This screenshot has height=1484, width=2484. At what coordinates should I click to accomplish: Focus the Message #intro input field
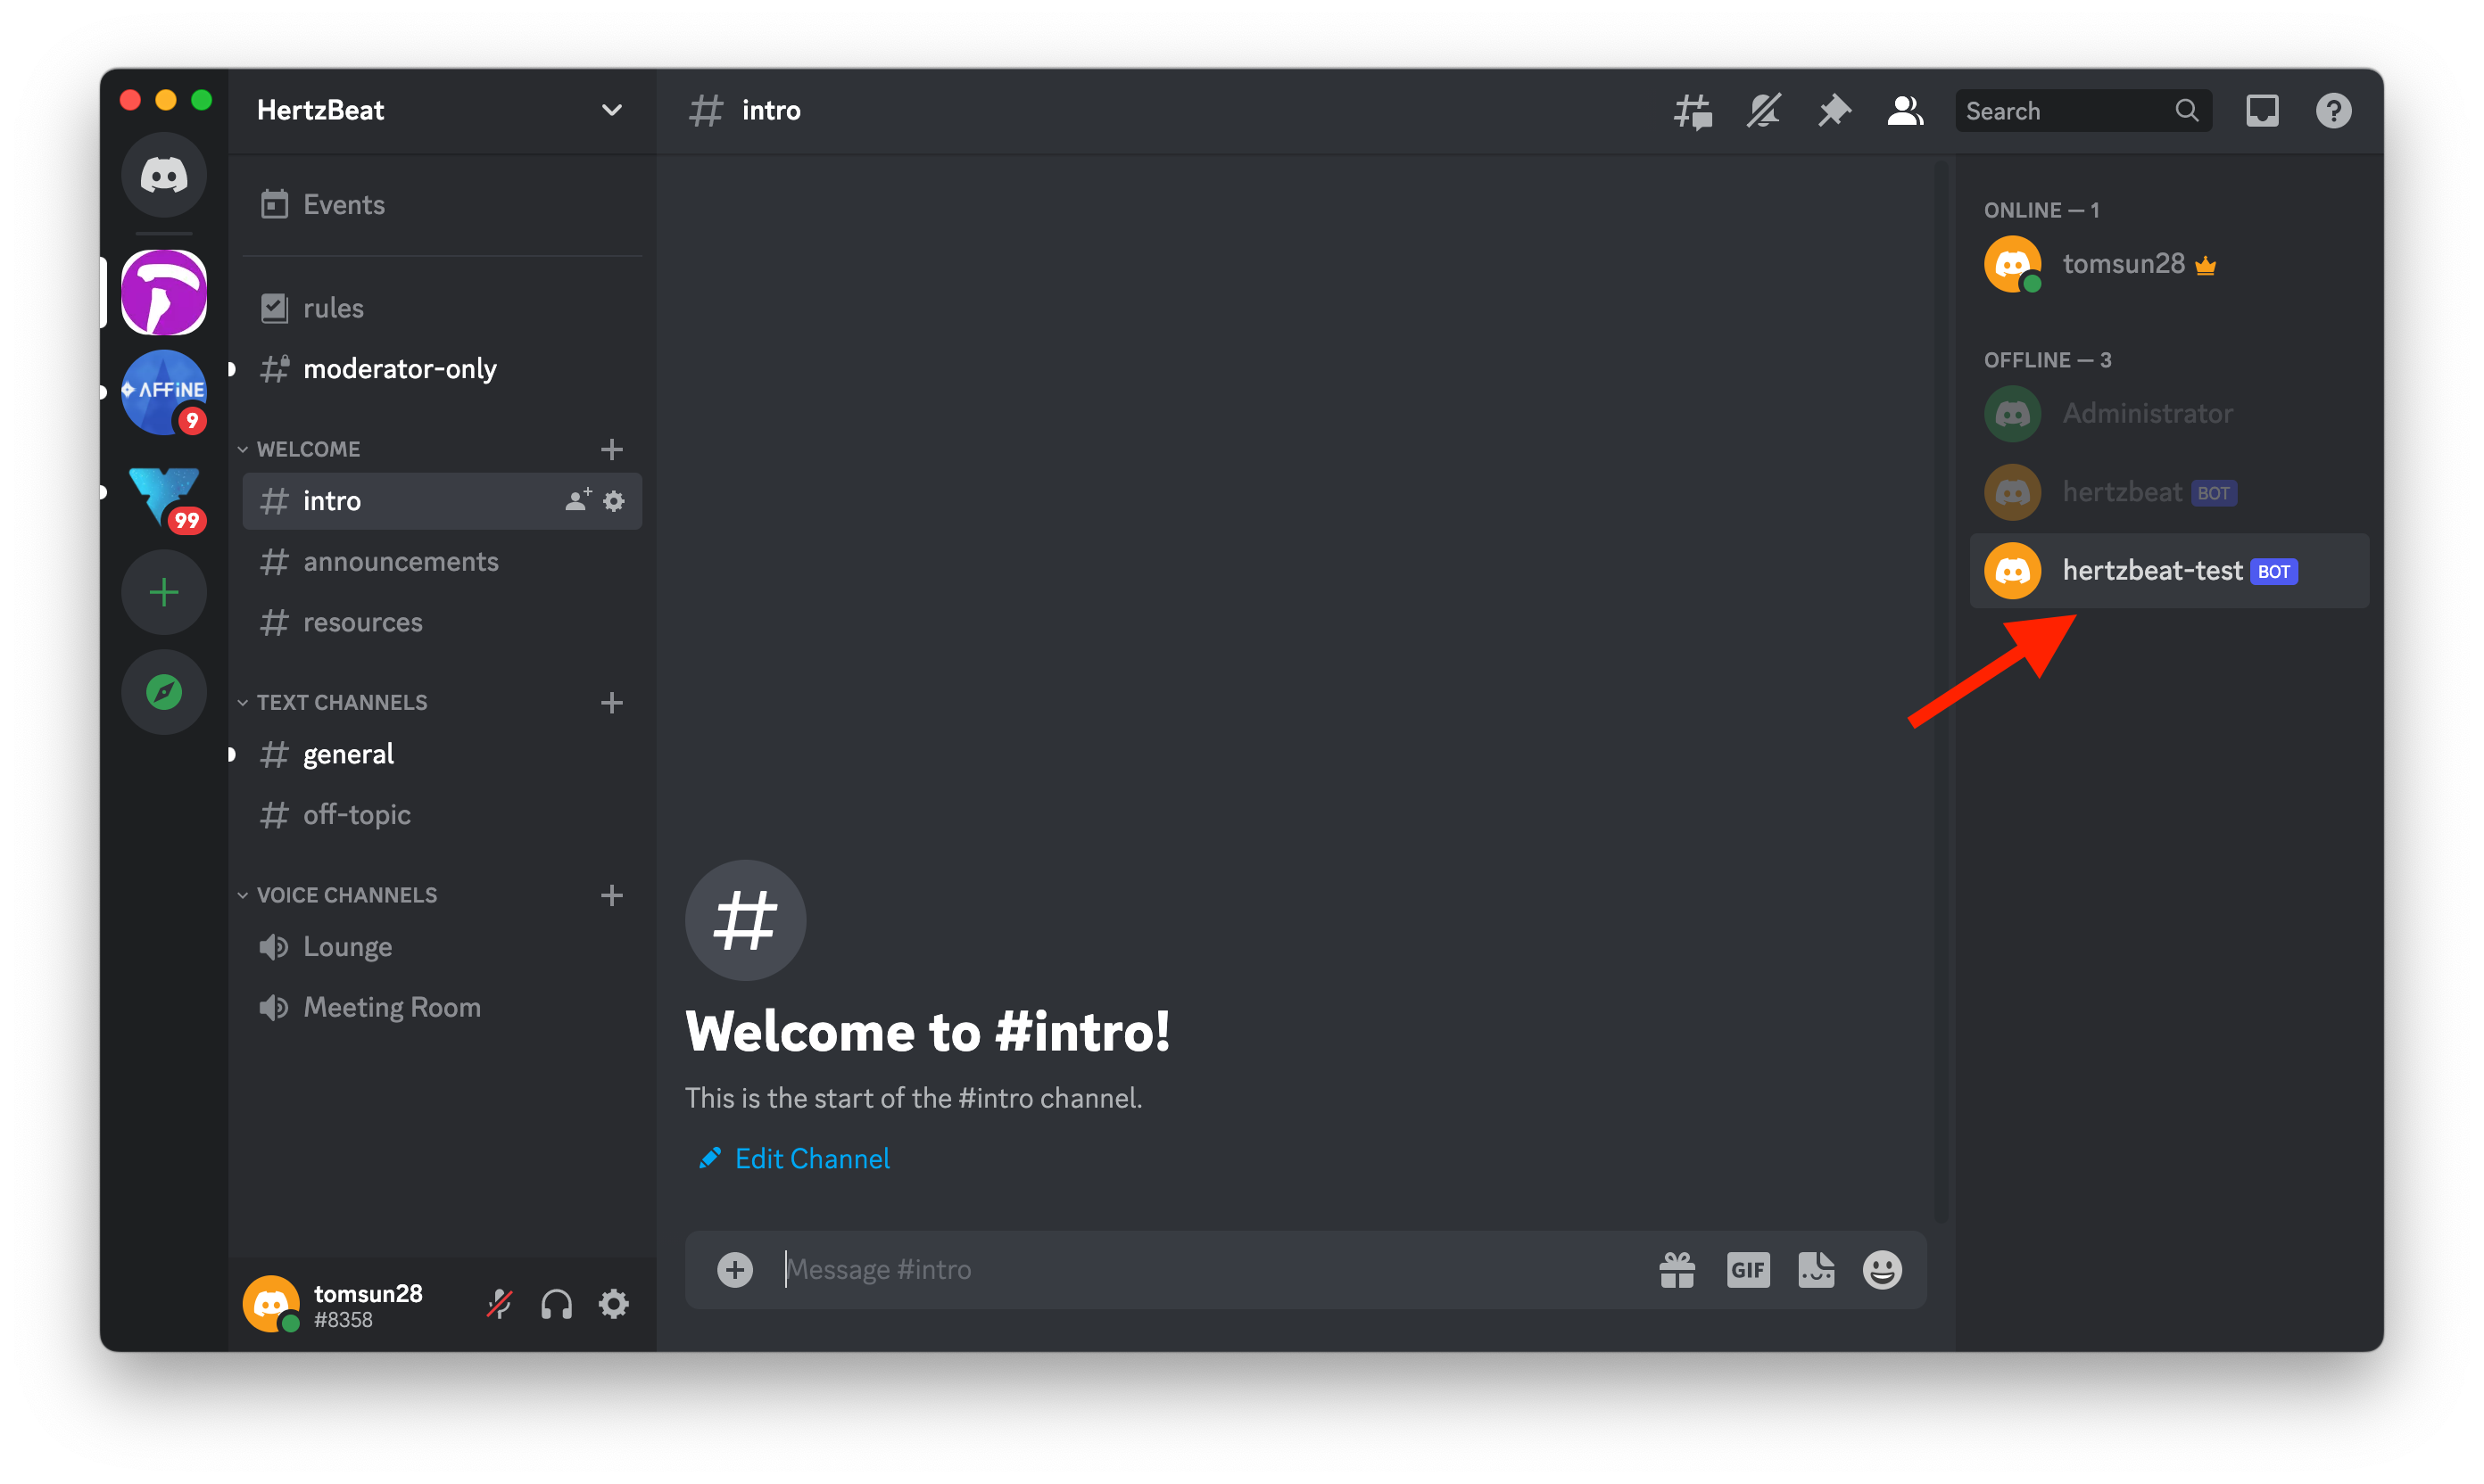1200,1270
